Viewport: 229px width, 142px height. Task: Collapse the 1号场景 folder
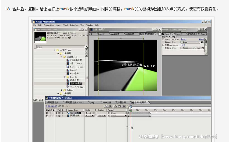(x=58, y=53)
